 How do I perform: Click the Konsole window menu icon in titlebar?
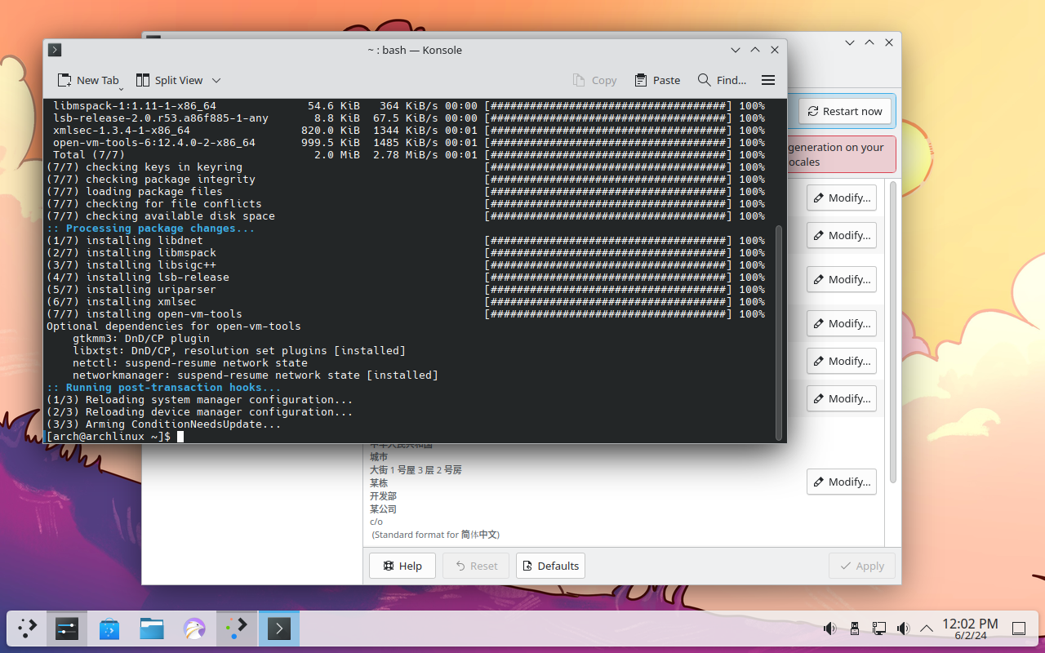pyautogui.click(x=55, y=50)
